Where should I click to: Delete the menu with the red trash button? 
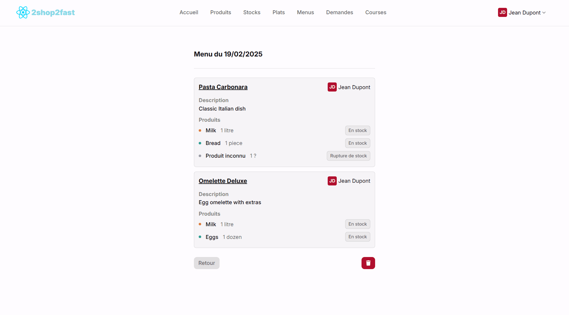pyautogui.click(x=368, y=263)
